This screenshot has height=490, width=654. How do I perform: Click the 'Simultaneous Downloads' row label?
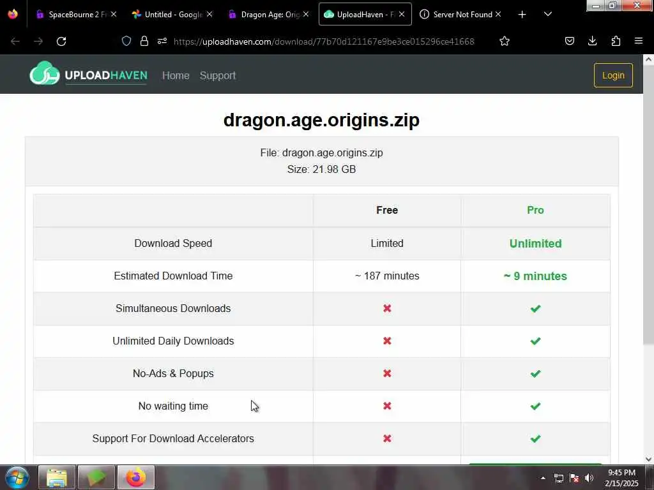(173, 308)
